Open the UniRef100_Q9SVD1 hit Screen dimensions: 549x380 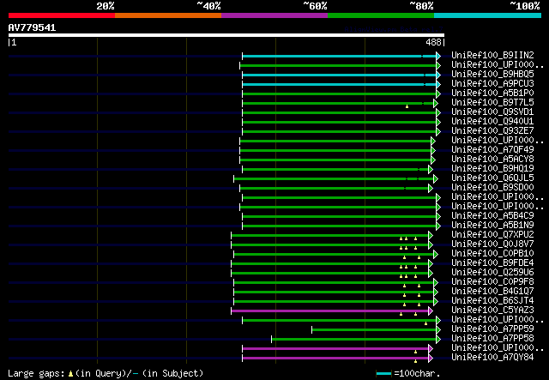(492, 112)
